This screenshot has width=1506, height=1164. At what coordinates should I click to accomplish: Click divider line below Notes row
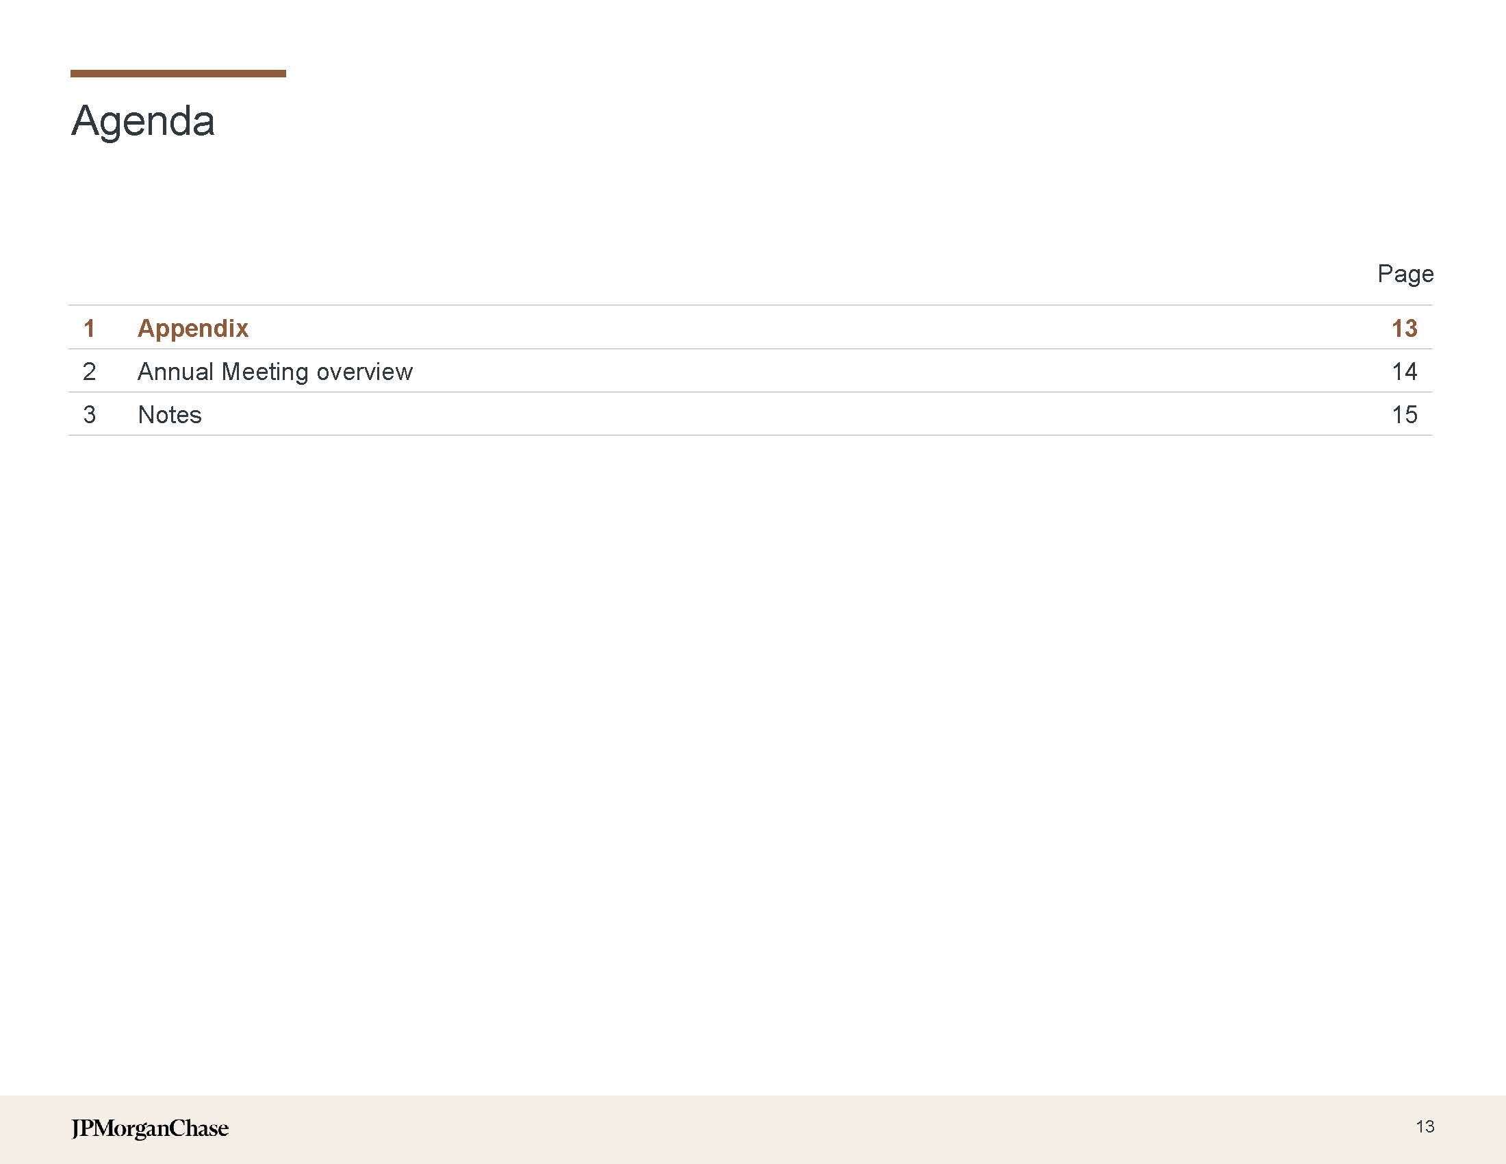click(750, 435)
